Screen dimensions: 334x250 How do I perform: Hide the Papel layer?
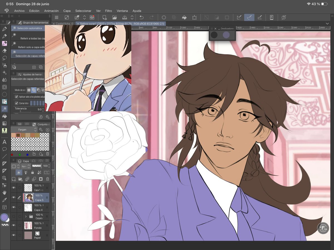coord(13,235)
